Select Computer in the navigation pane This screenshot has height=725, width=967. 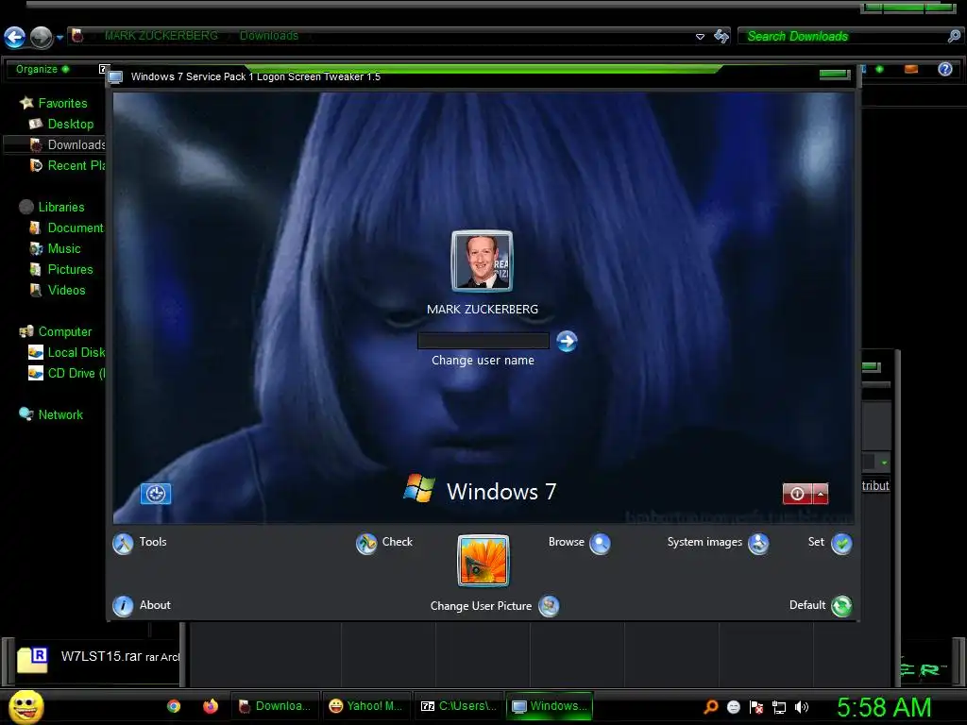[65, 331]
